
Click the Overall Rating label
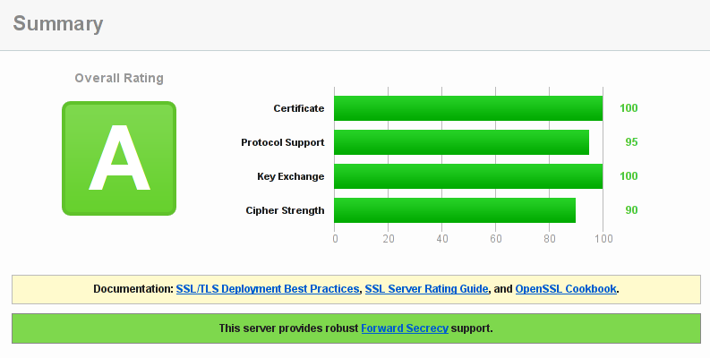[x=119, y=78]
